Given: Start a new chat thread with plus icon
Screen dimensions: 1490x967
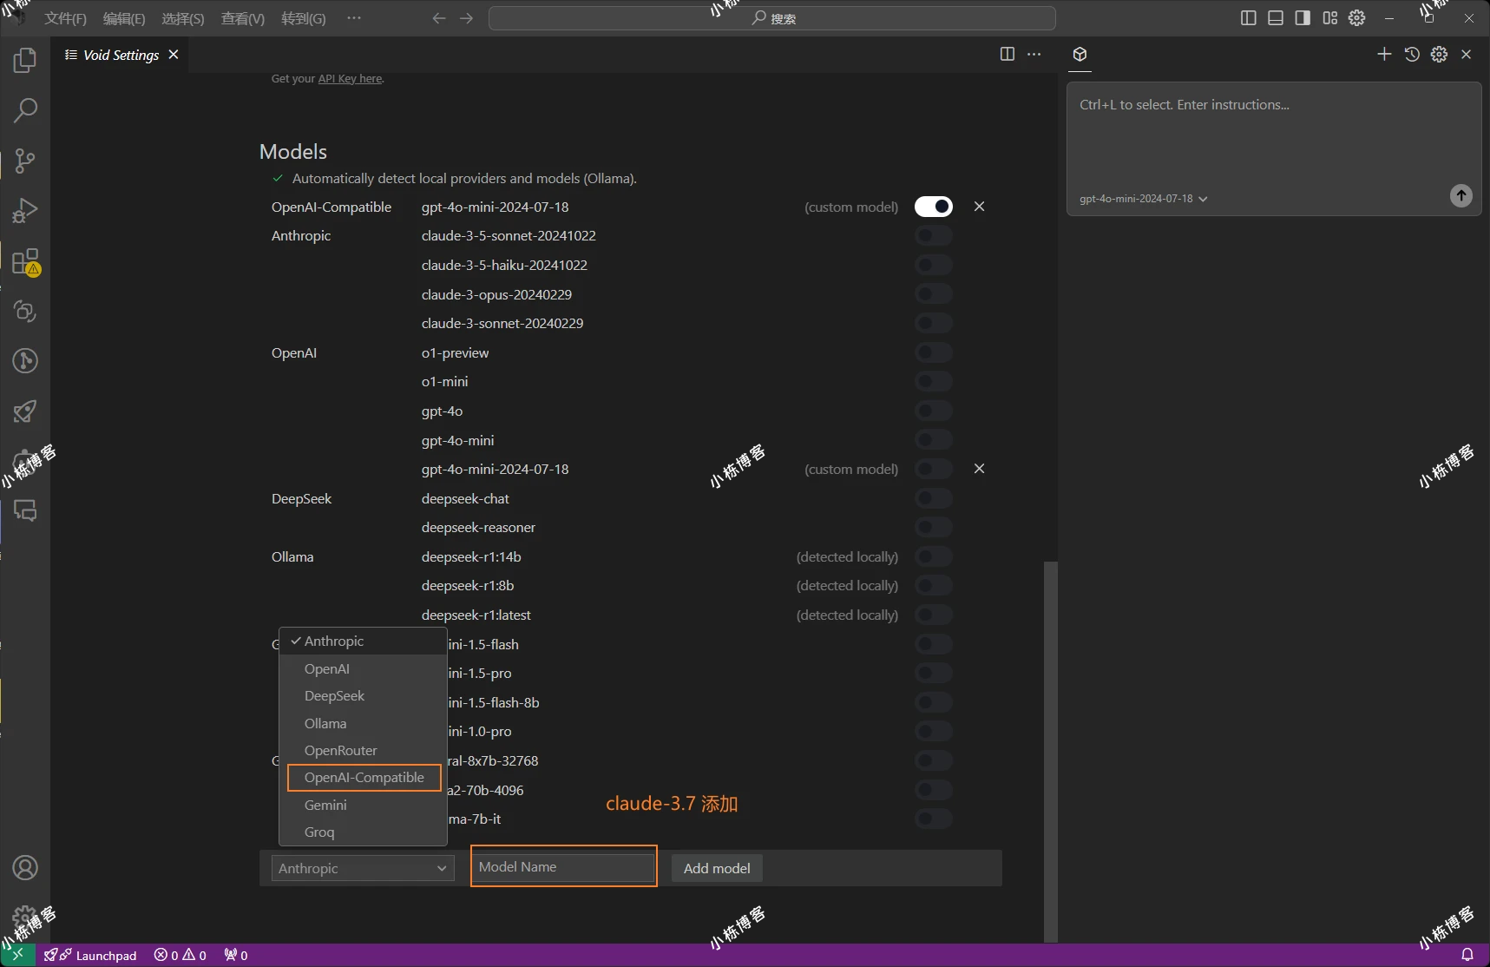Looking at the screenshot, I should pyautogui.click(x=1384, y=55).
